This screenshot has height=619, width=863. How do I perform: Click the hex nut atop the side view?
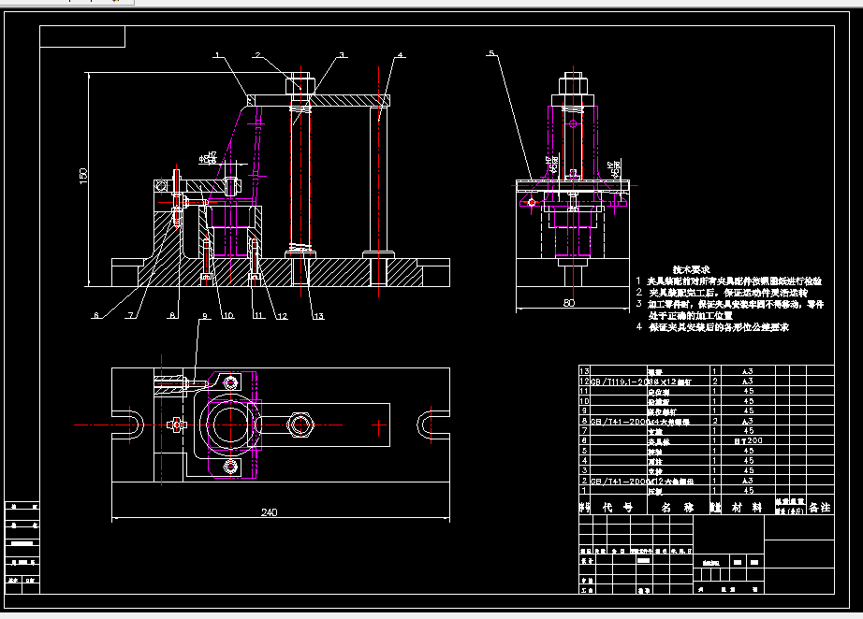click(573, 87)
